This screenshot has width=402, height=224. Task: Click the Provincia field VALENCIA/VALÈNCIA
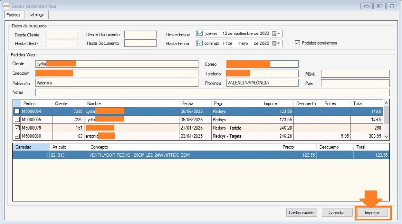click(262, 83)
